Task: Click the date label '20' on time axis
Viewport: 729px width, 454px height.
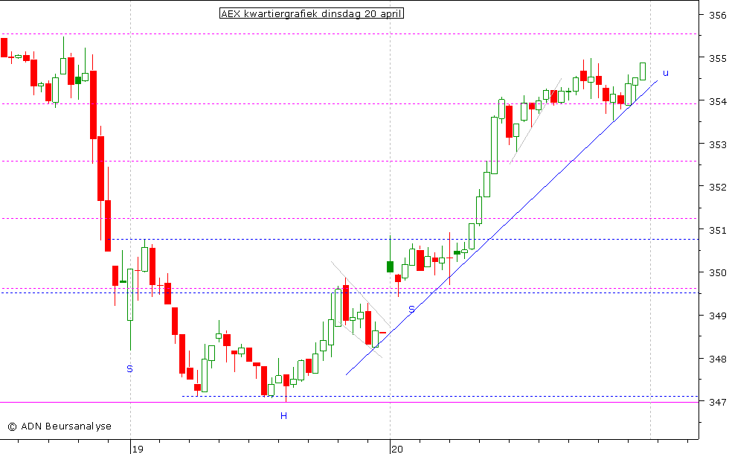Action: click(x=396, y=449)
